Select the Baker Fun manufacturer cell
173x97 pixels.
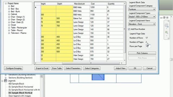coord(81,18)
